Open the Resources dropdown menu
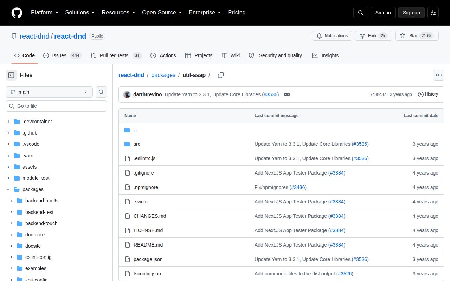The width and height of the screenshot is (450, 281). (x=118, y=13)
